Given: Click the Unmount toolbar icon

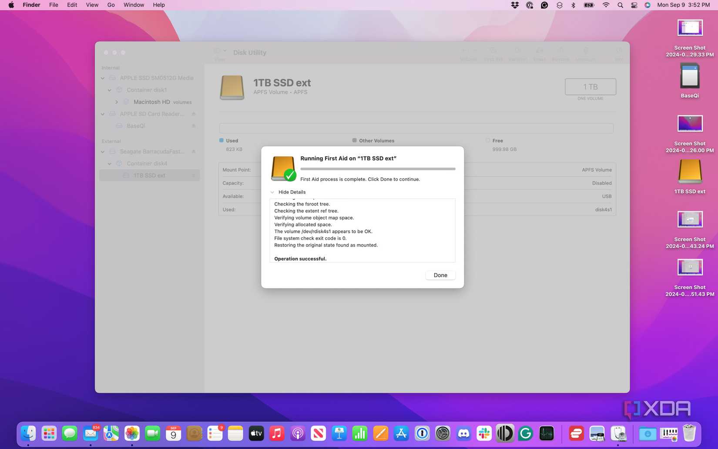Looking at the screenshot, I should pos(585,53).
